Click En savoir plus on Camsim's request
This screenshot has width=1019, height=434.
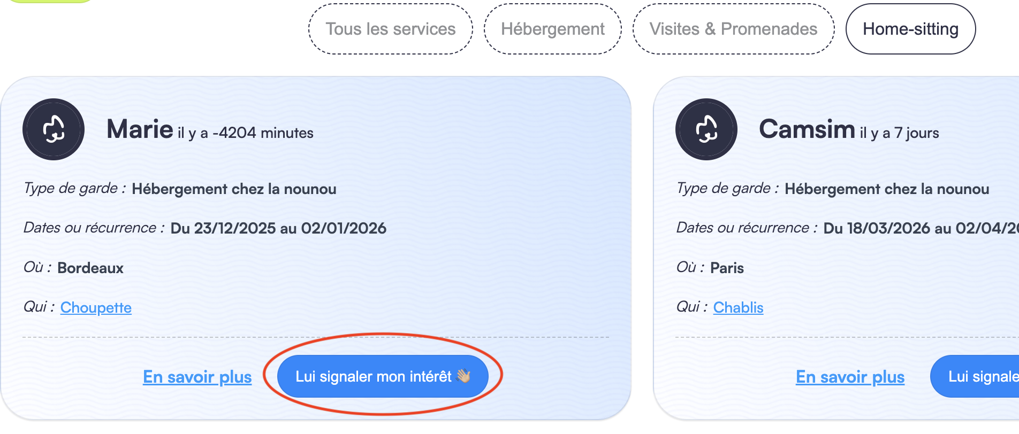(850, 376)
